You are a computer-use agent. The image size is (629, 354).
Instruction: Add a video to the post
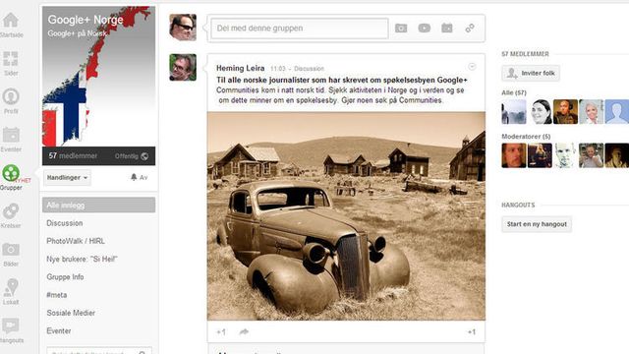[424, 29]
